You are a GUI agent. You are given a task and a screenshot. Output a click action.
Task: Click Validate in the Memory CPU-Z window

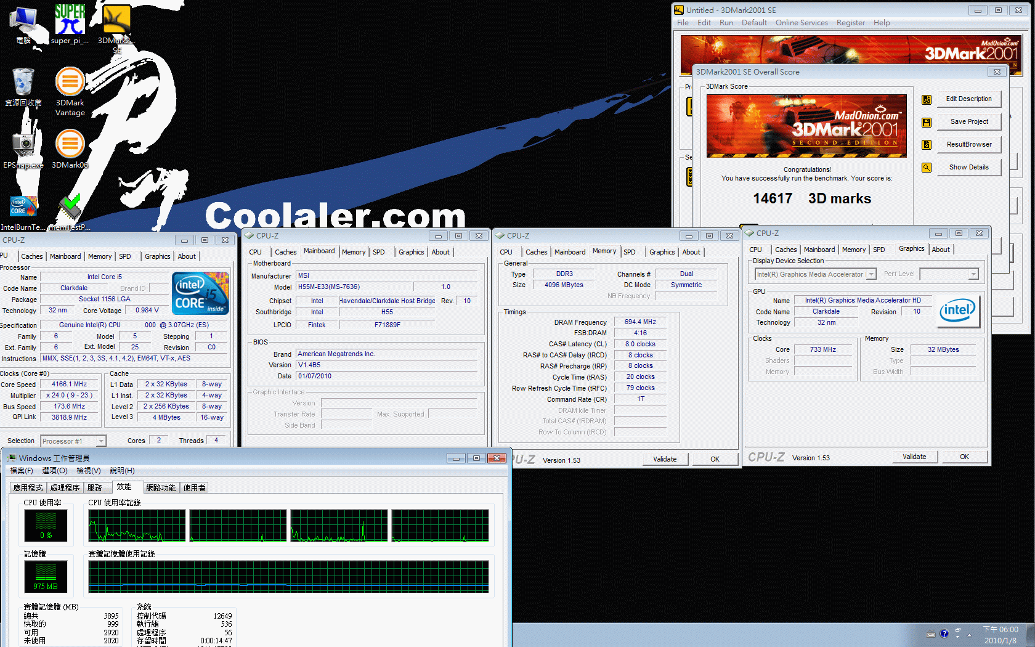point(665,459)
